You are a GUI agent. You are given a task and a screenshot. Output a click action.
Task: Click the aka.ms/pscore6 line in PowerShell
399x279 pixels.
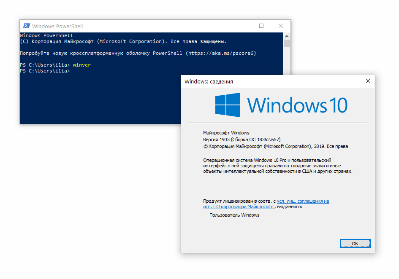tap(138, 53)
